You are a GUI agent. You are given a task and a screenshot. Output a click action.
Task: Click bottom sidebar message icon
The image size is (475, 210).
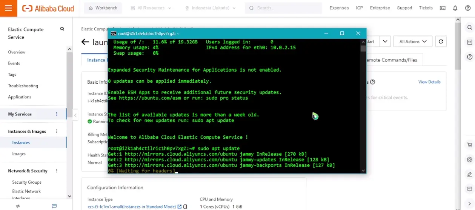[54, 206]
